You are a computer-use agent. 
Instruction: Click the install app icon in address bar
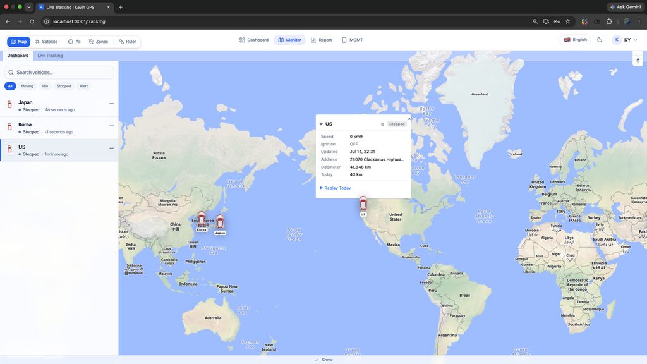pos(546,21)
